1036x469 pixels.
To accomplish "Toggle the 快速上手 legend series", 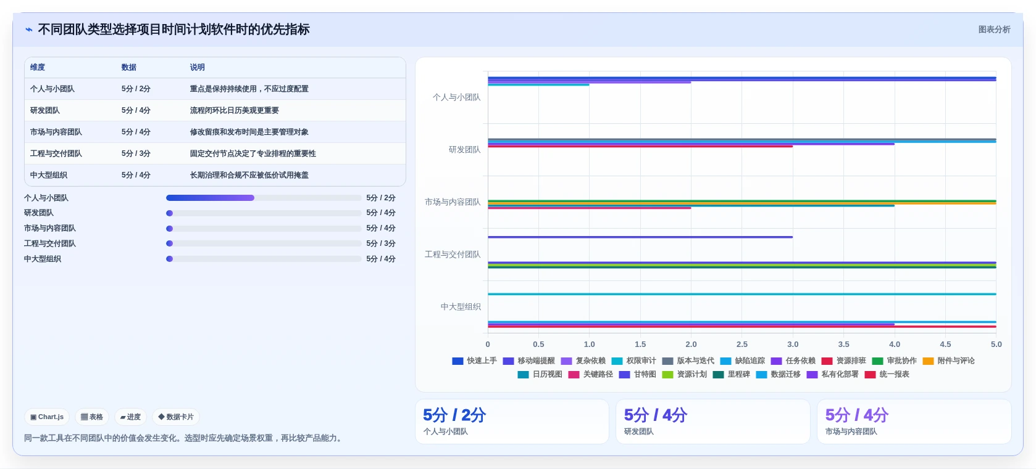I will point(474,361).
